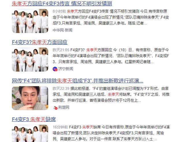Image resolution: width=185 pixels, height=142 pixels.
Task: Click the summary text of the 济宁新闻 result
Action: tap(111, 56)
